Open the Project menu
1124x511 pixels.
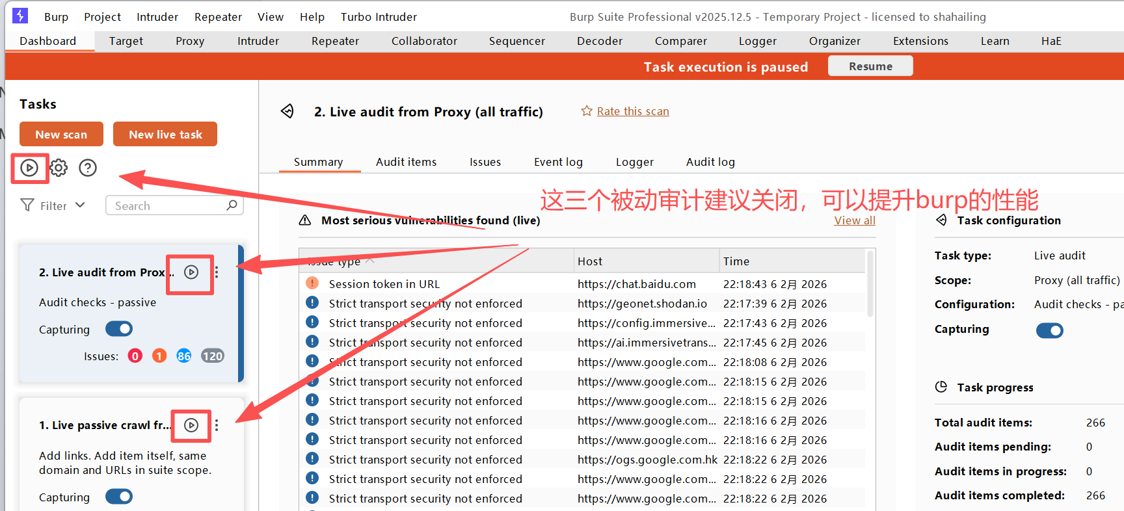[102, 17]
